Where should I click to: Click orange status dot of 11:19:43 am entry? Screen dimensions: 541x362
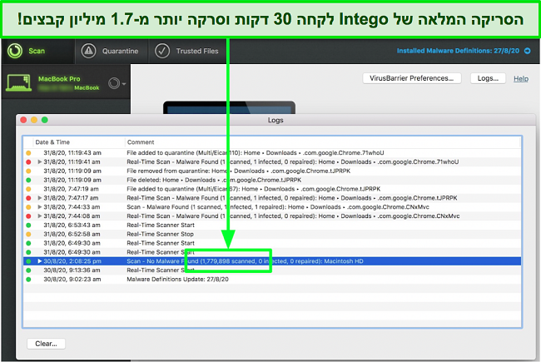click(x=28, y=153)
